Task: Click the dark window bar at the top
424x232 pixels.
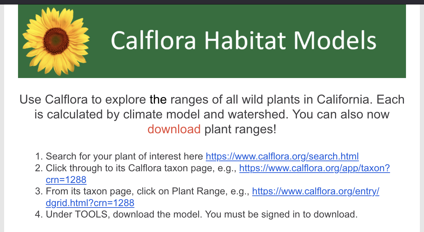Action: click(212, 2)
